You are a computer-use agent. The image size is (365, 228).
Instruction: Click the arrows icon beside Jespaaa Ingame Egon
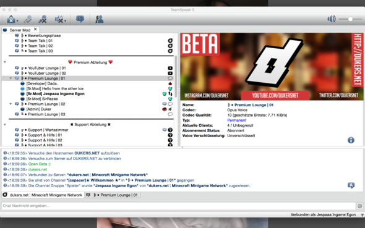click(x=170, y=94)
